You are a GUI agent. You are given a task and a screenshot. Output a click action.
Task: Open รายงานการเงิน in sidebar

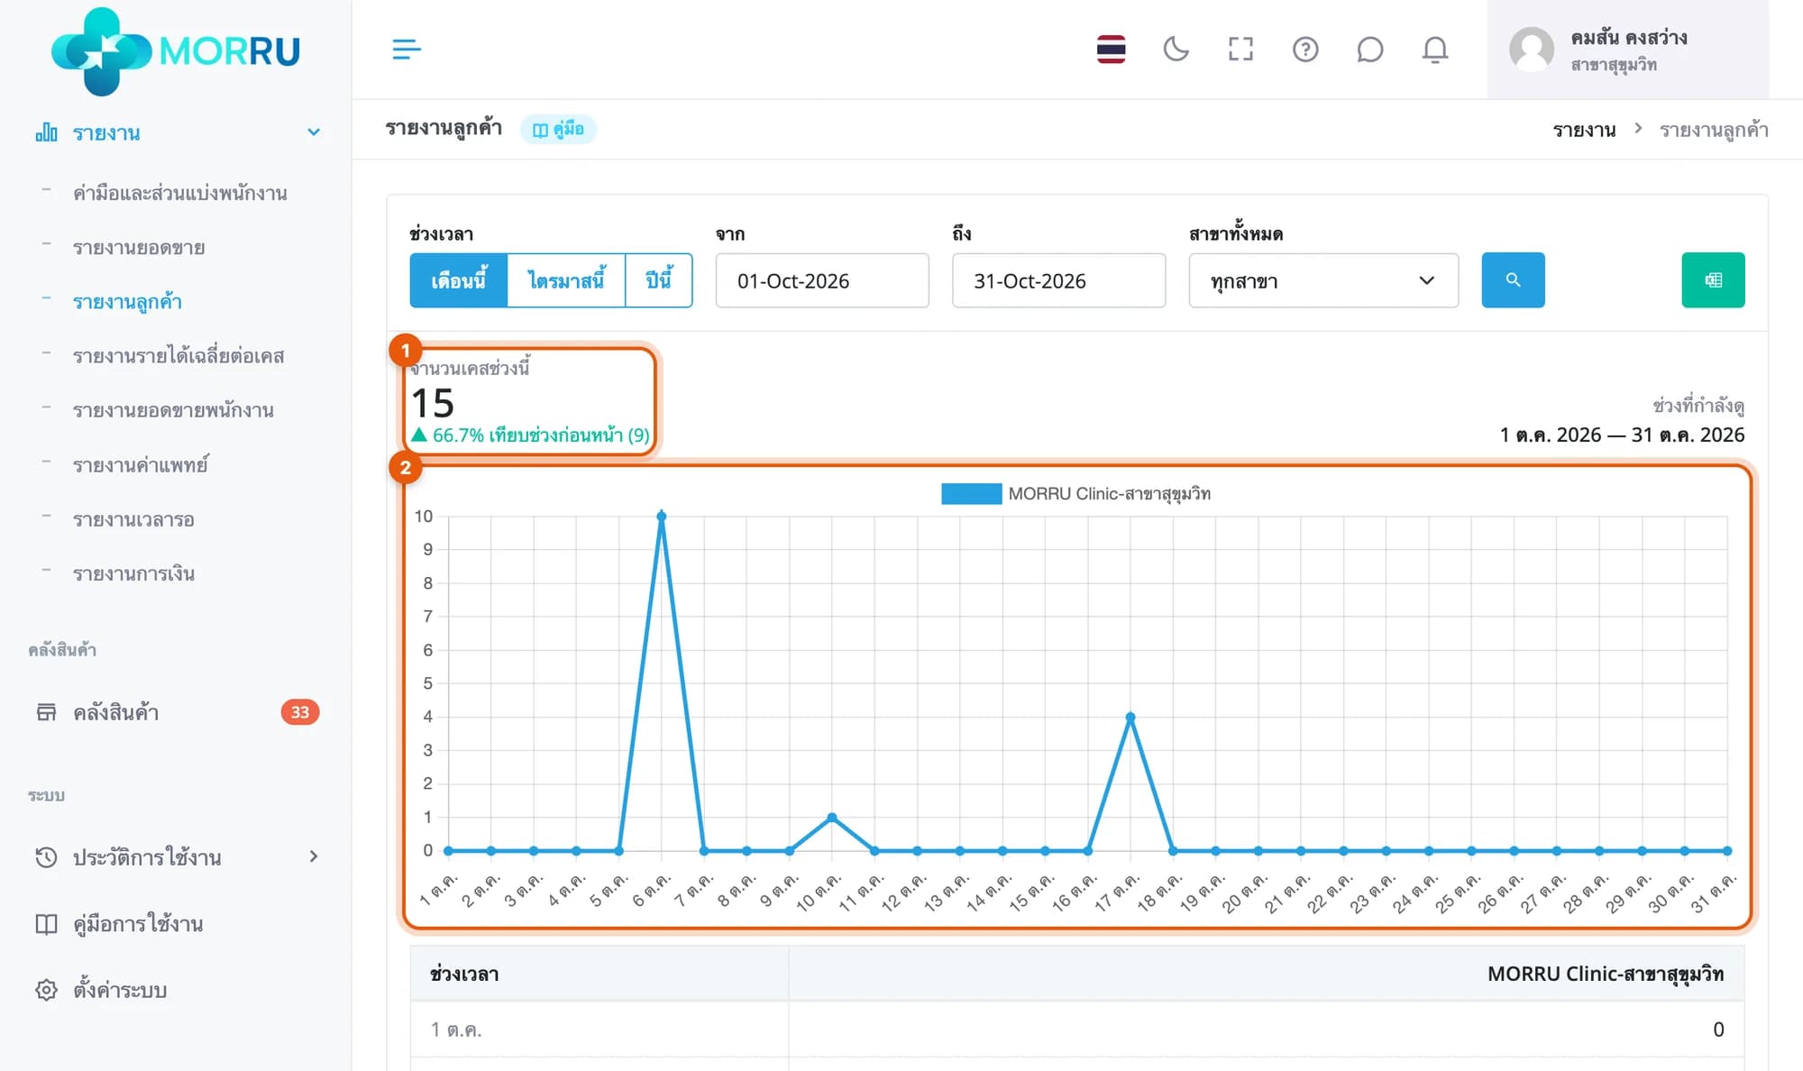[x=133, y=573]
